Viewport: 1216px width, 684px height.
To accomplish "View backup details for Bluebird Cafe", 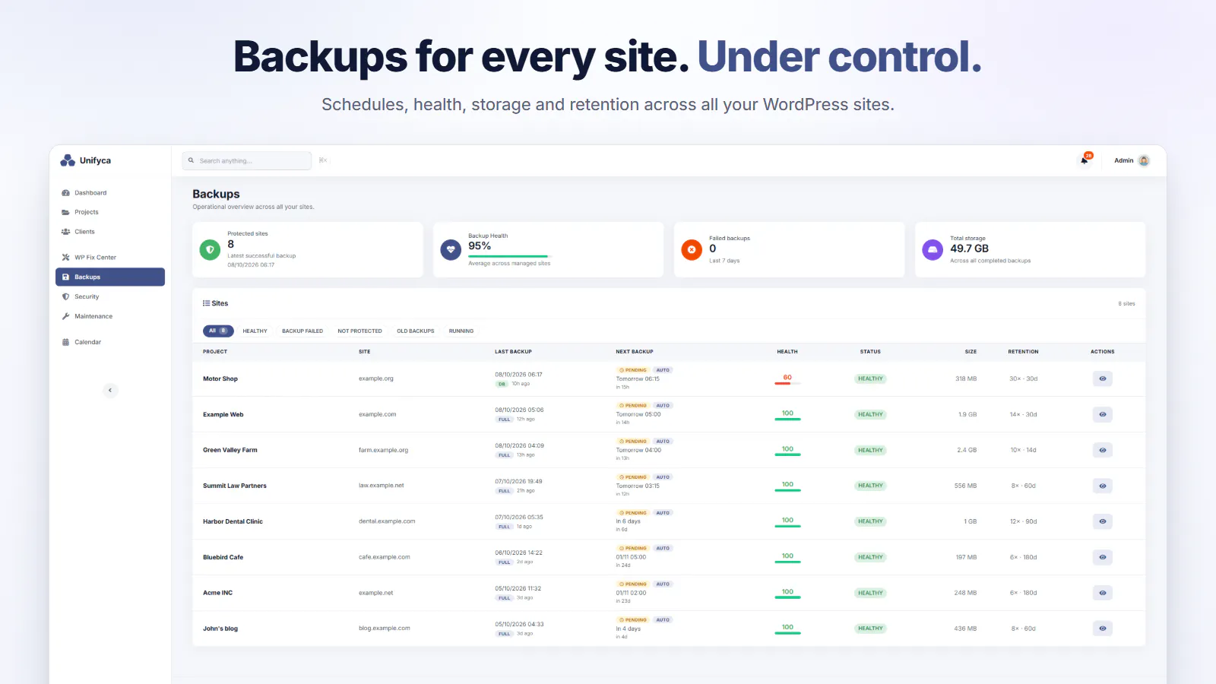I will point(1102,557).
